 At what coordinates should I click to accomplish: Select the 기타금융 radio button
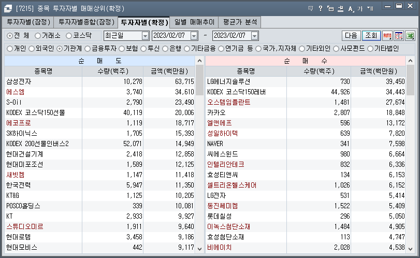click(187, 49)
